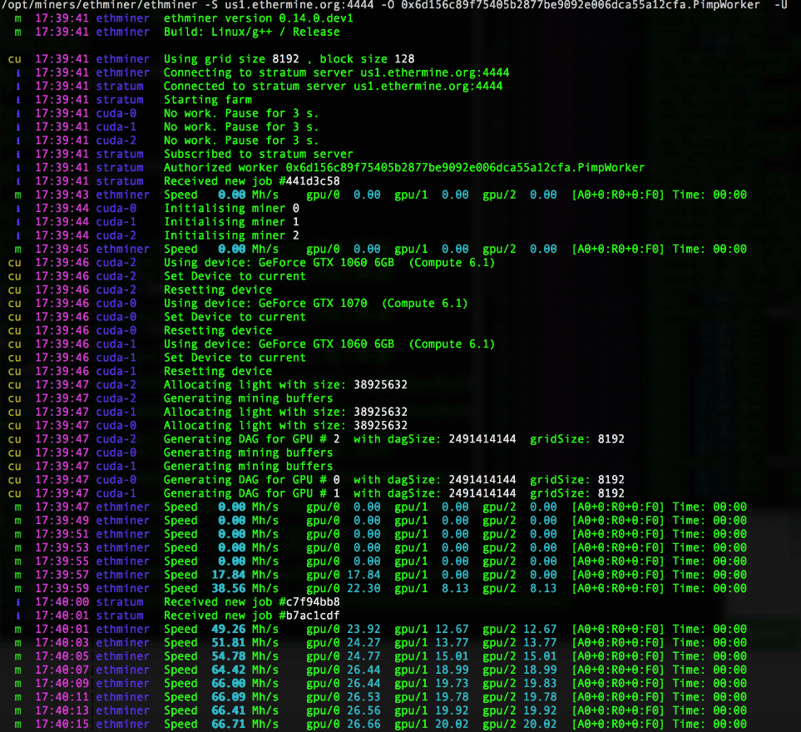
Task: Click the 54.78 Mh/s speed value
Action: point(229,656)
